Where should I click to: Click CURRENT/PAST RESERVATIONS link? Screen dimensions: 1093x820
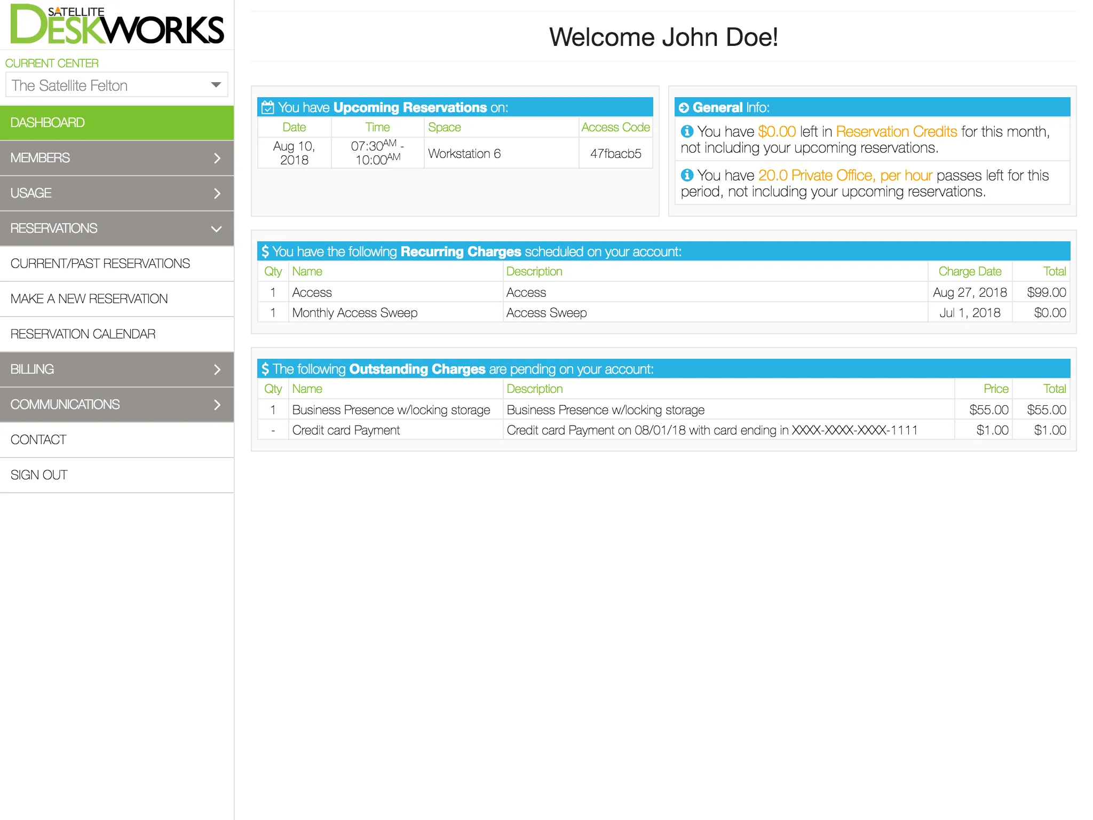pyautogui.click(x=101, y=264)
